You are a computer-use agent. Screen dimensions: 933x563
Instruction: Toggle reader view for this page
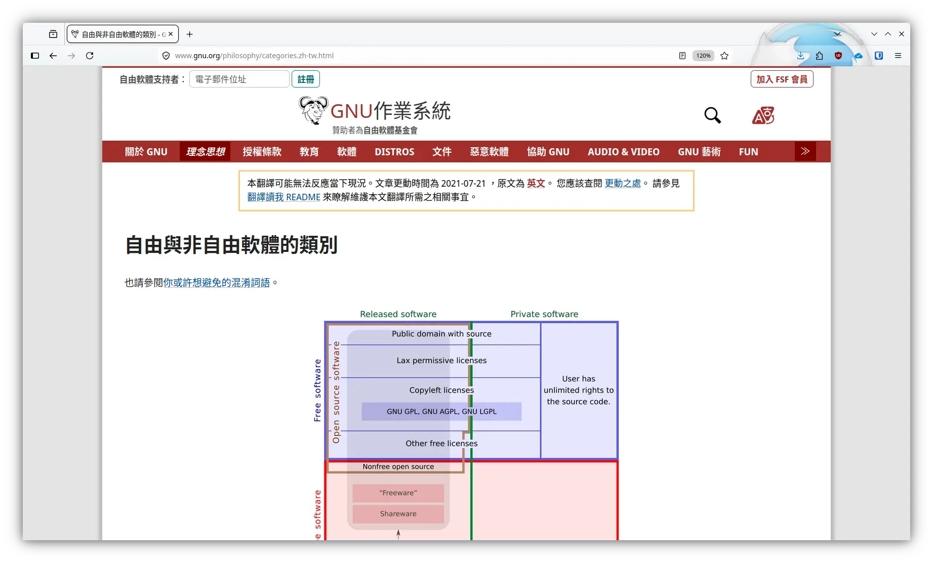682,56
